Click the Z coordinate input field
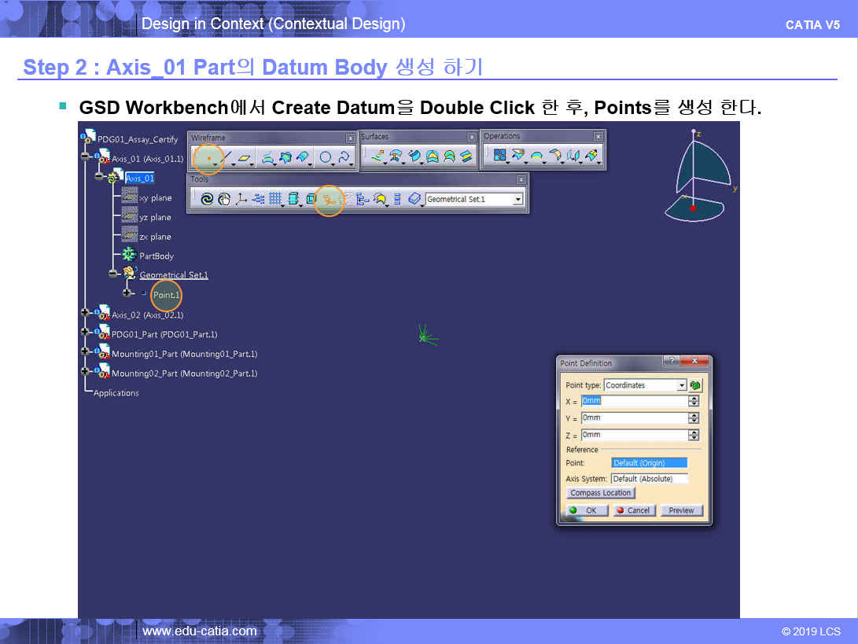Viewport: 858px width, 644px height. (634, 435)
